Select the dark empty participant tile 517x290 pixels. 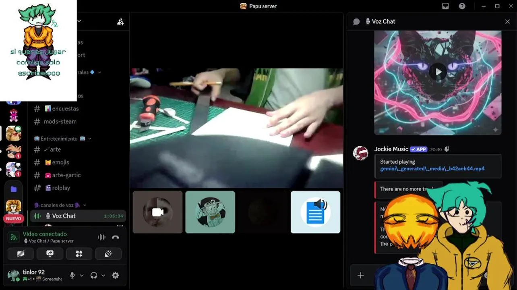(263, 212)
